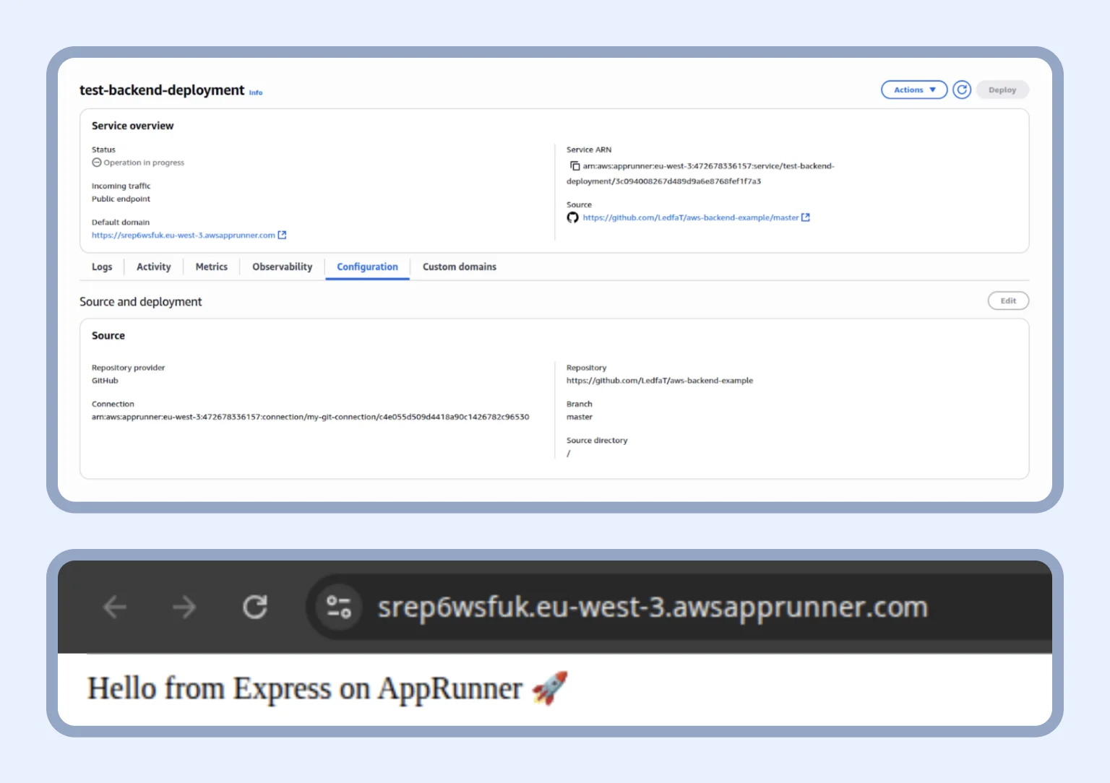Screen dimensions: 1110x783
Task: Click the browser forward arrow
Action: [184, 607]
